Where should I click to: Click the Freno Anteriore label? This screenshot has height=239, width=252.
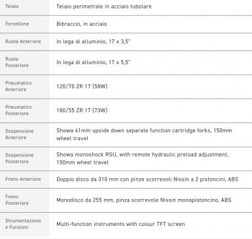[23, 179]
